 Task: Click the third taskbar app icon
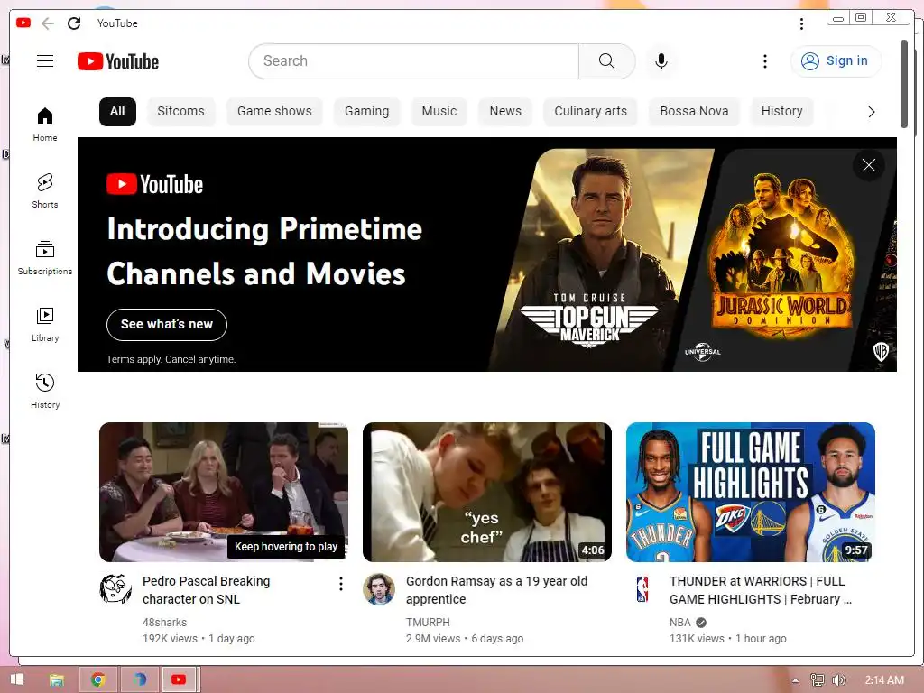click(139, 679)
